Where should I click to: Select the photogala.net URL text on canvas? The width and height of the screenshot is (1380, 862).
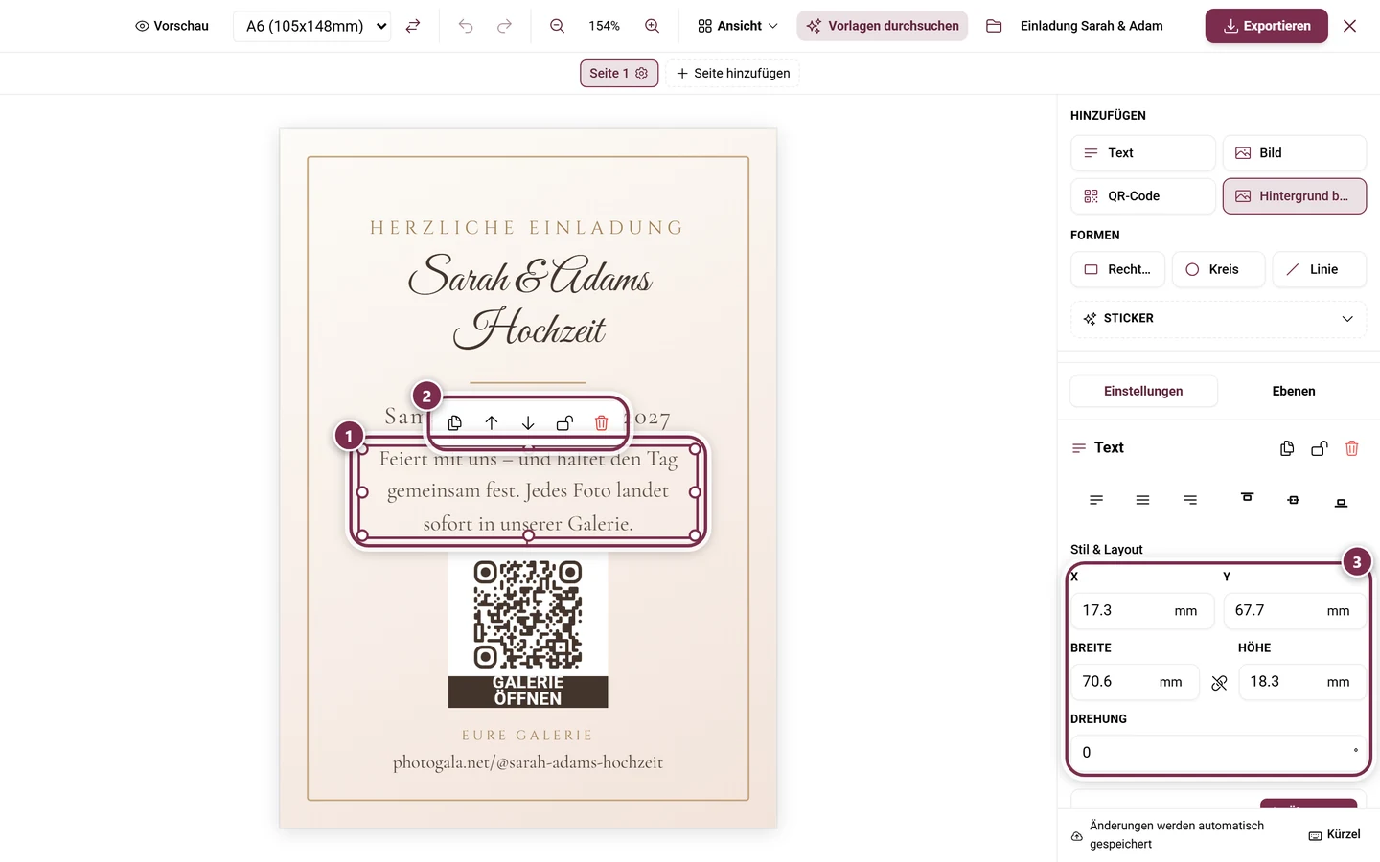[x=528, y=763]
